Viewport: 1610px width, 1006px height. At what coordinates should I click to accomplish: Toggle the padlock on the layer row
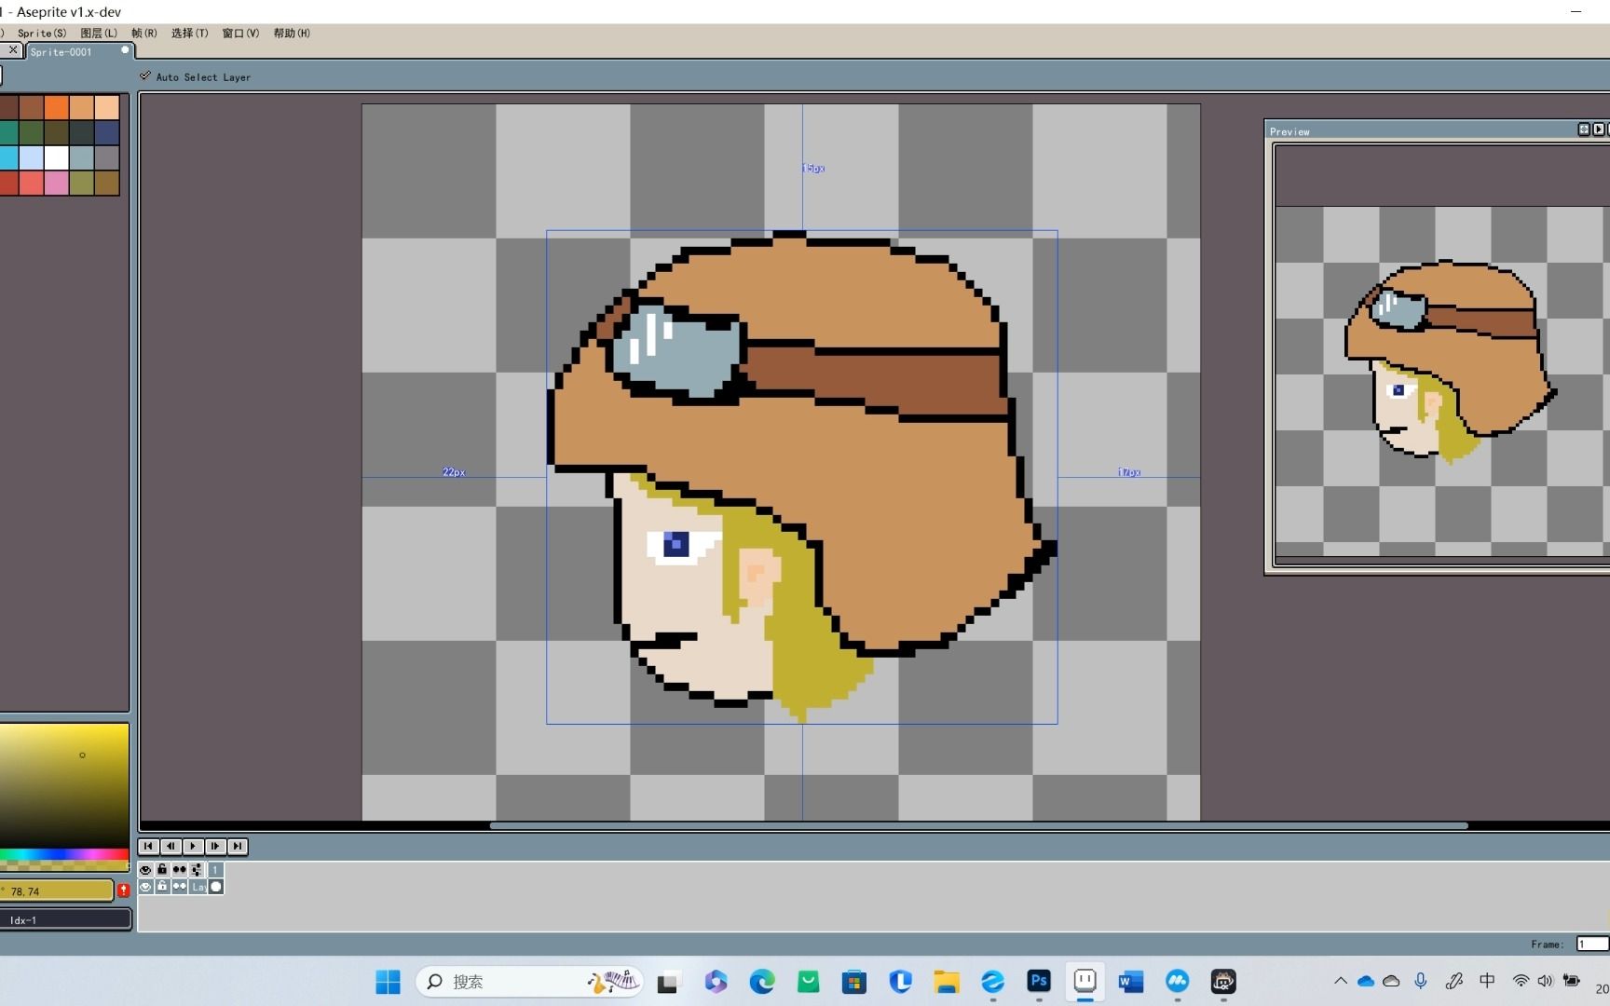(162, 887)
